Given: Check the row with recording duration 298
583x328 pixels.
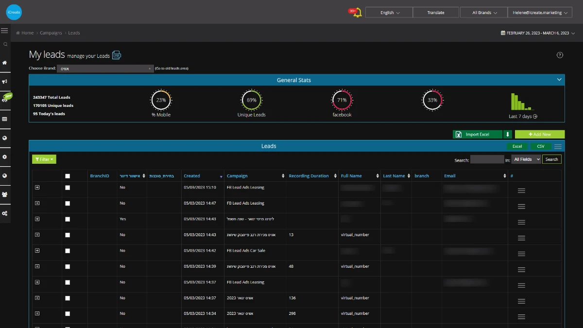Looking at the screenshot, I should pyautogui.click(x=68, y=314).
